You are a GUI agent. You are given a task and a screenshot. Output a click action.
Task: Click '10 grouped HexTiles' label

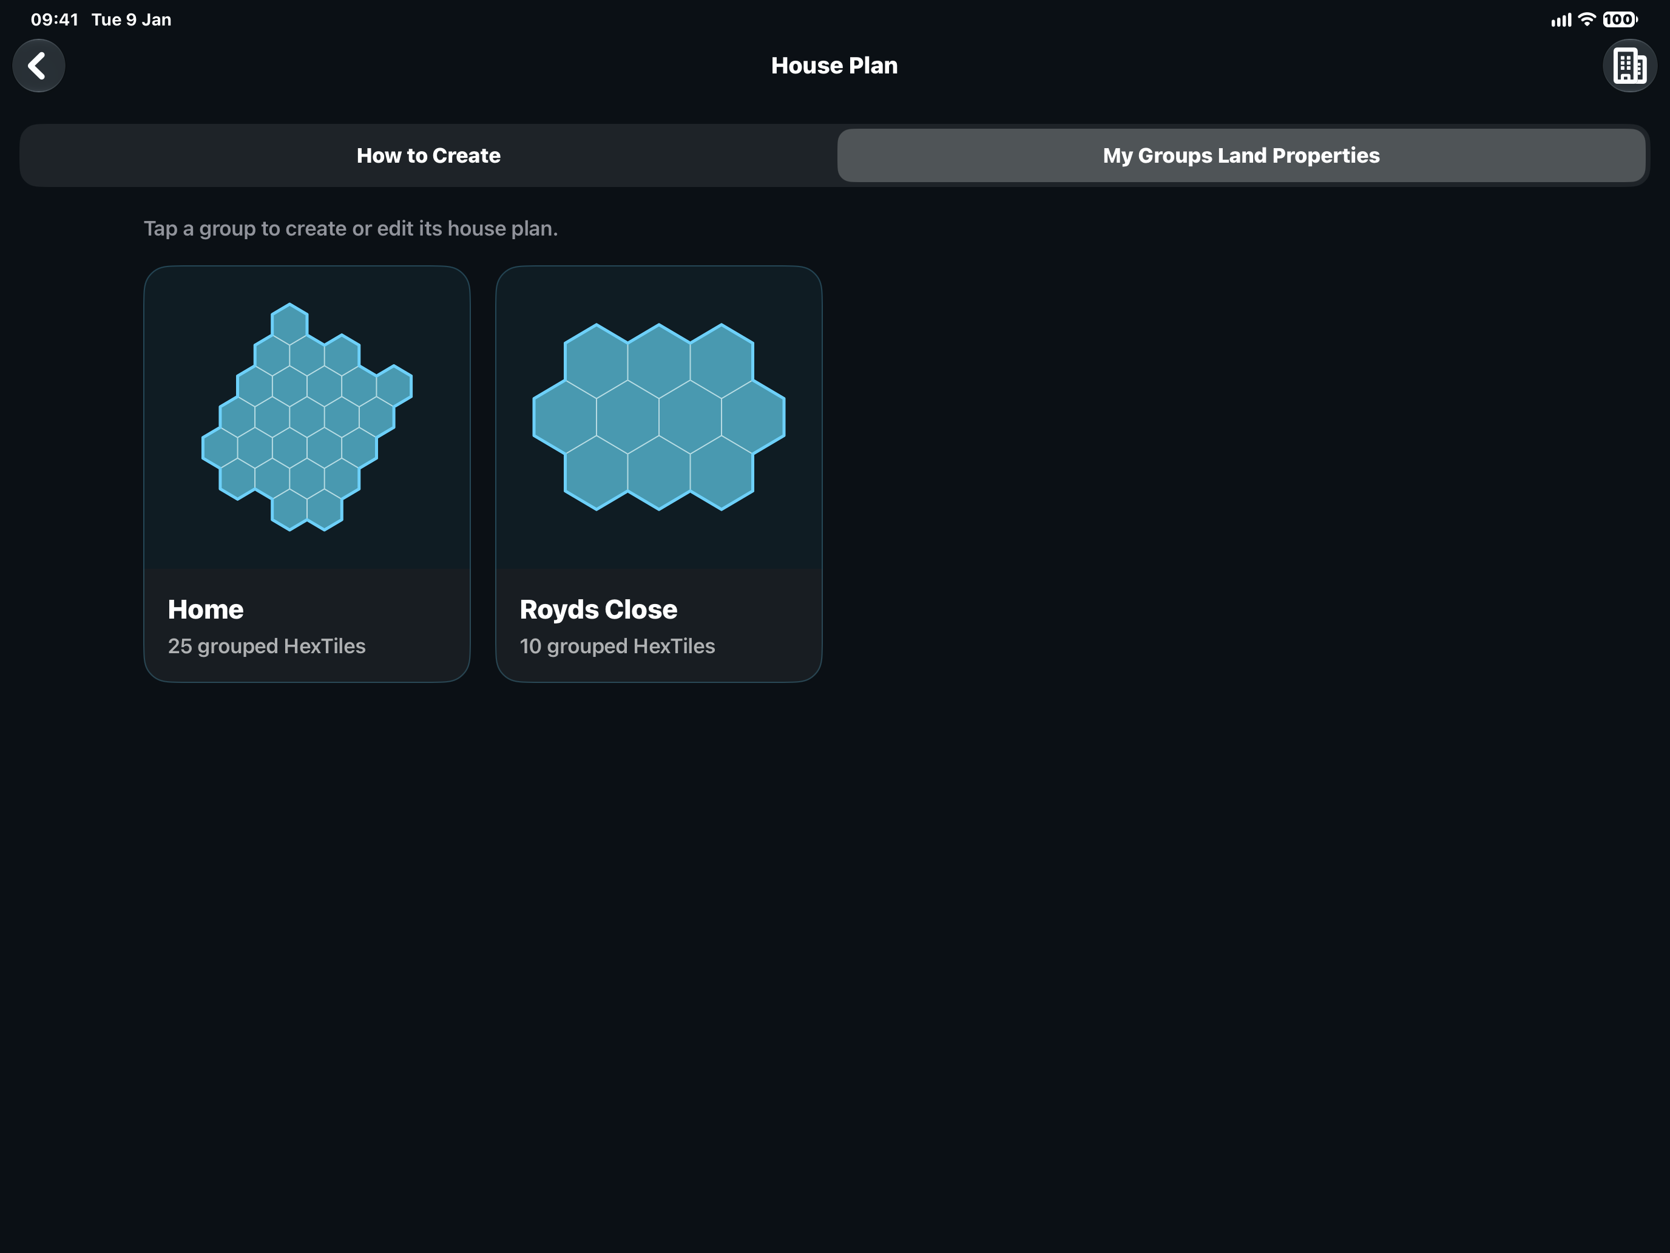coord(617,647)
